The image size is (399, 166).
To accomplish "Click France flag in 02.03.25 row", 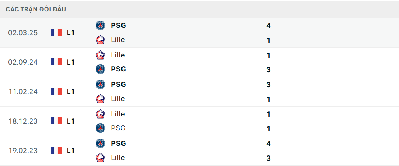I will 56,33.
